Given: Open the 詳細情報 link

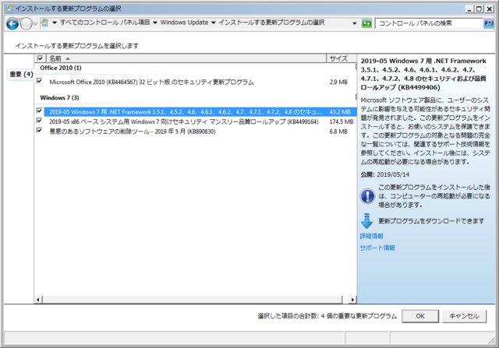Looking at the screenshot, I should point(371,236).
